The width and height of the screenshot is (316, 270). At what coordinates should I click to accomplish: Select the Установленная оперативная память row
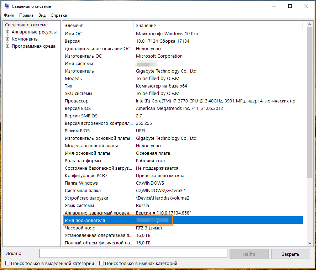tap(183, 235)
